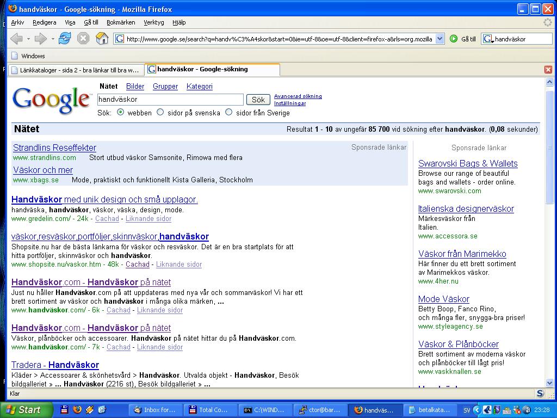The width and height of the screenshot is (557, 418).
Task: Click the address bar URL field
Action: (279, 39)
